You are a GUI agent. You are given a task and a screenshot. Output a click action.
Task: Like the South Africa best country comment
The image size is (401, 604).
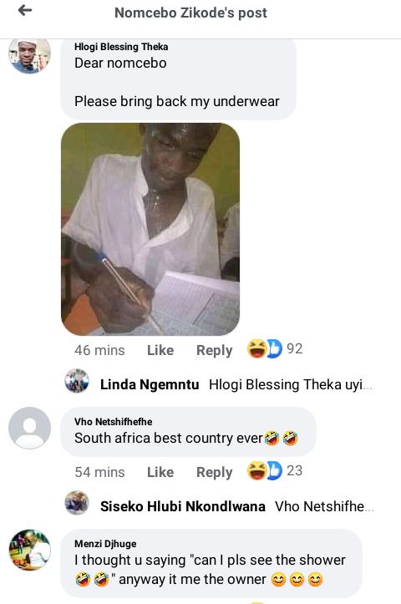coord(160,472)
